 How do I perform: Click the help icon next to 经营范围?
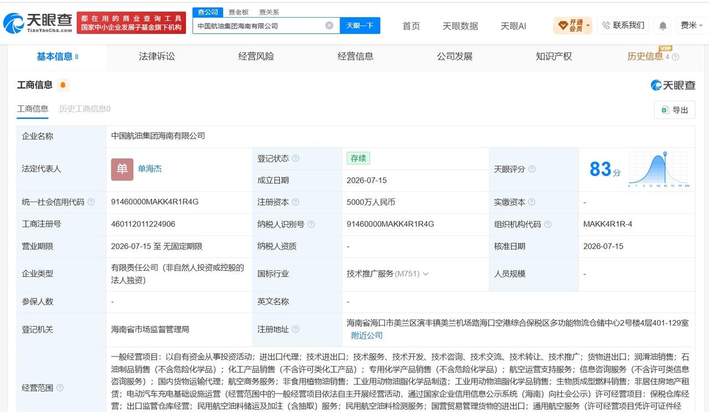click(x=60, y=388)
